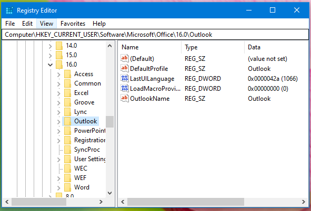Expand the Groove key

pos(59,103)
